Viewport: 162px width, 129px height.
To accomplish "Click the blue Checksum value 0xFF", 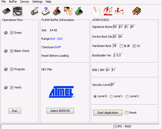I will [58, 47].
